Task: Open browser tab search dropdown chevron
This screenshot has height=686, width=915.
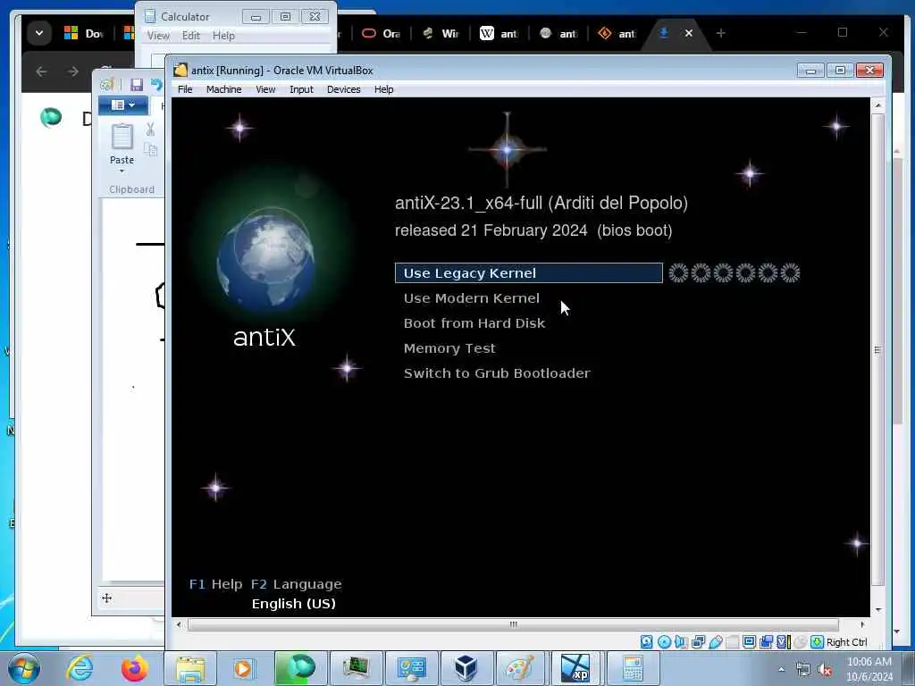Action: [39, 33]
